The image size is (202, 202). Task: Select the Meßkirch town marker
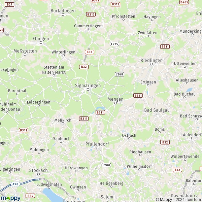tap(63, 123)
